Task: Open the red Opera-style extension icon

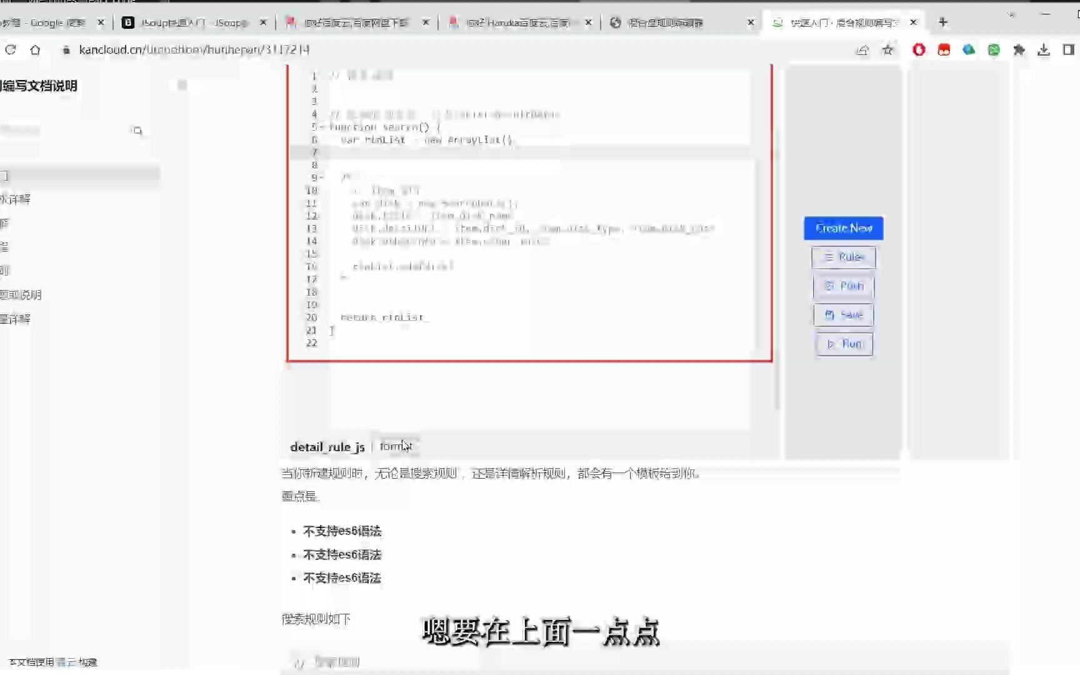Action: click(919, 50)
